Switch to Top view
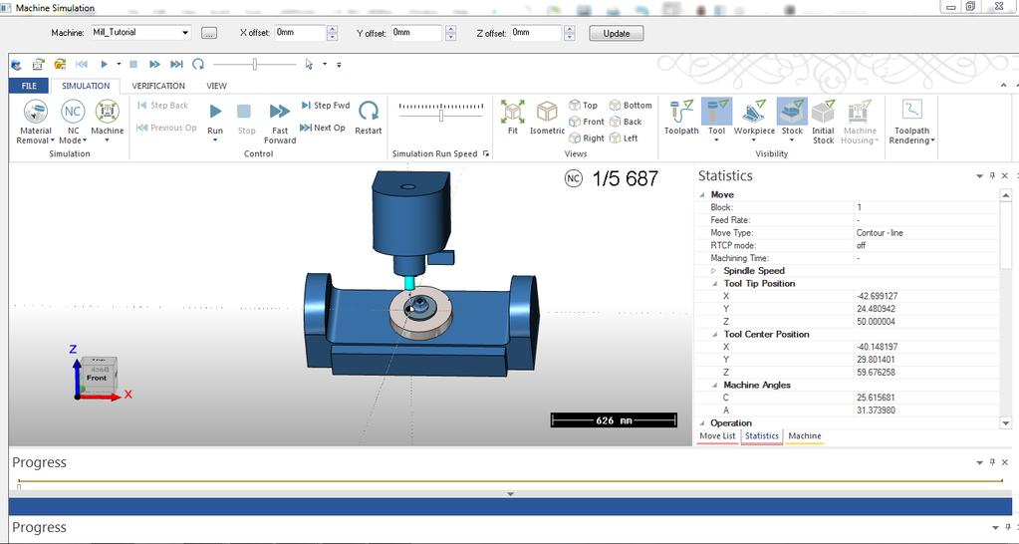 pyautogui.click(x=583, y=106)
